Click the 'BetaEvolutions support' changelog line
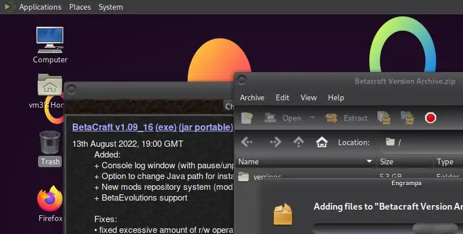 point(141,198)
